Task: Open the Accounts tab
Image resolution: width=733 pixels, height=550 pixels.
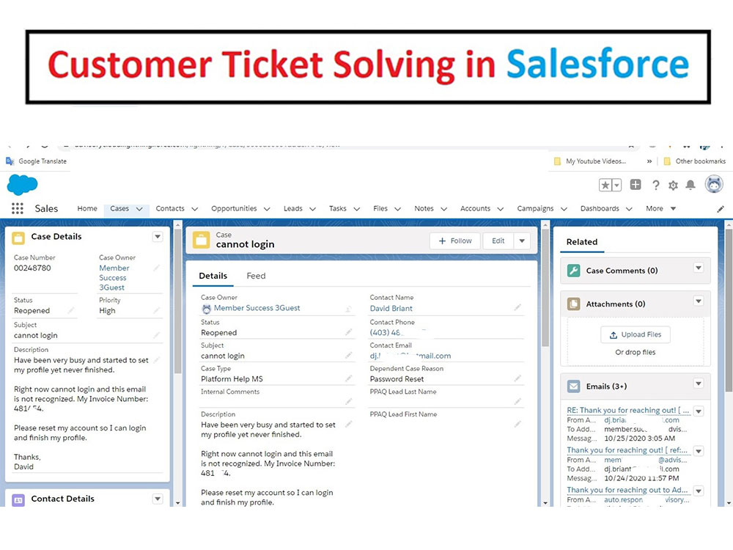Action: pyautogui.click(x=476, y=208)
